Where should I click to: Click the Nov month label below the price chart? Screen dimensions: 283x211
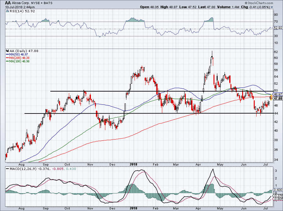(x=90, y=165)
